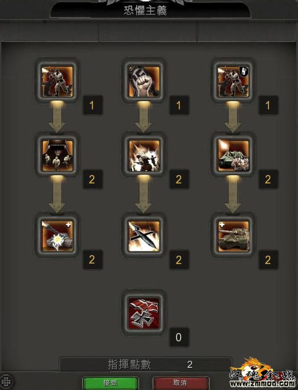
Task: Pick the V1 rocket ability icon
Action: click(x=144, y=236)
